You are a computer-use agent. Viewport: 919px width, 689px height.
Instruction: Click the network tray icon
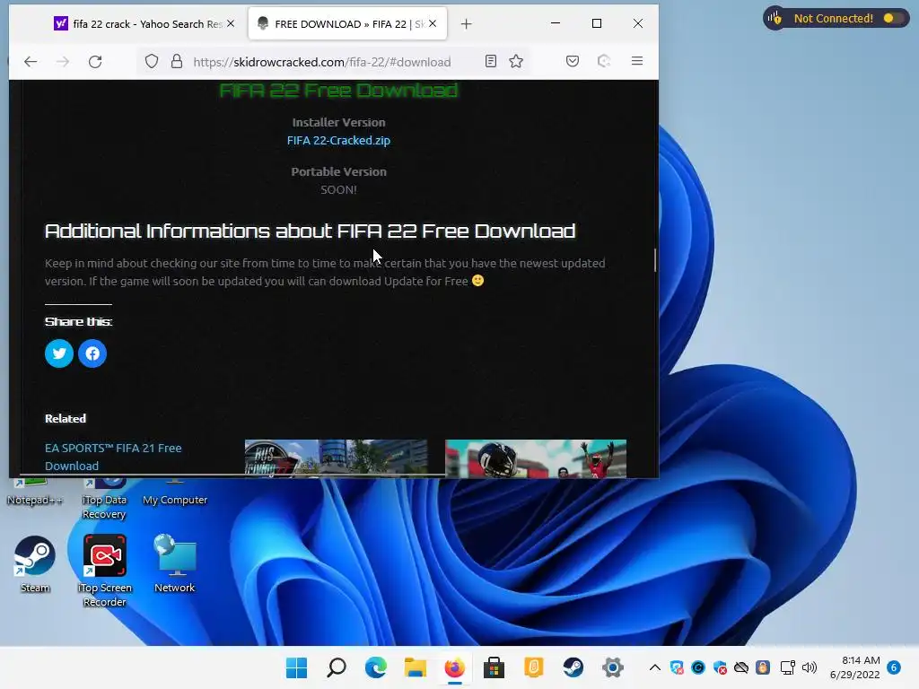788,667
